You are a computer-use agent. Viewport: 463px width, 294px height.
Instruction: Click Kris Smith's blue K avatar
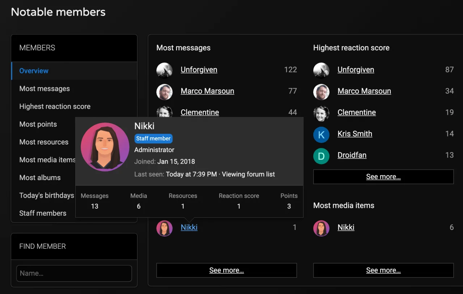tap(321, 134)
